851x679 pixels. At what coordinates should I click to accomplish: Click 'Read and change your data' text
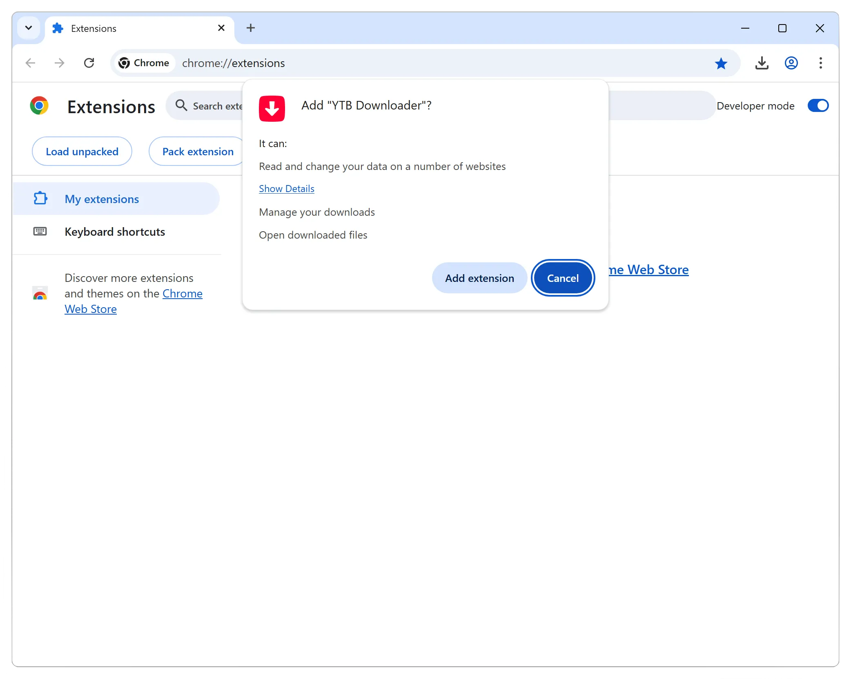tap(382, 167)
